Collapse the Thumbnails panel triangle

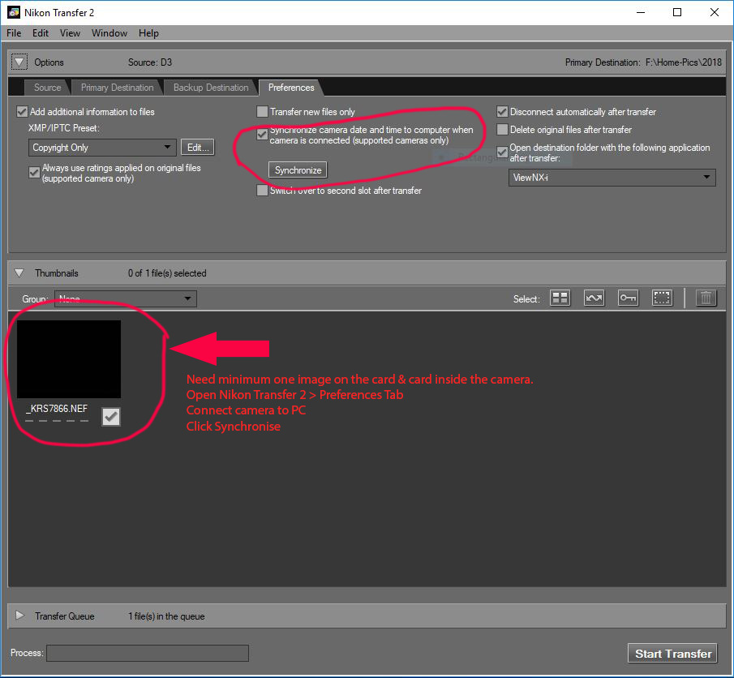pyautogui.click(x=19, y=273)
